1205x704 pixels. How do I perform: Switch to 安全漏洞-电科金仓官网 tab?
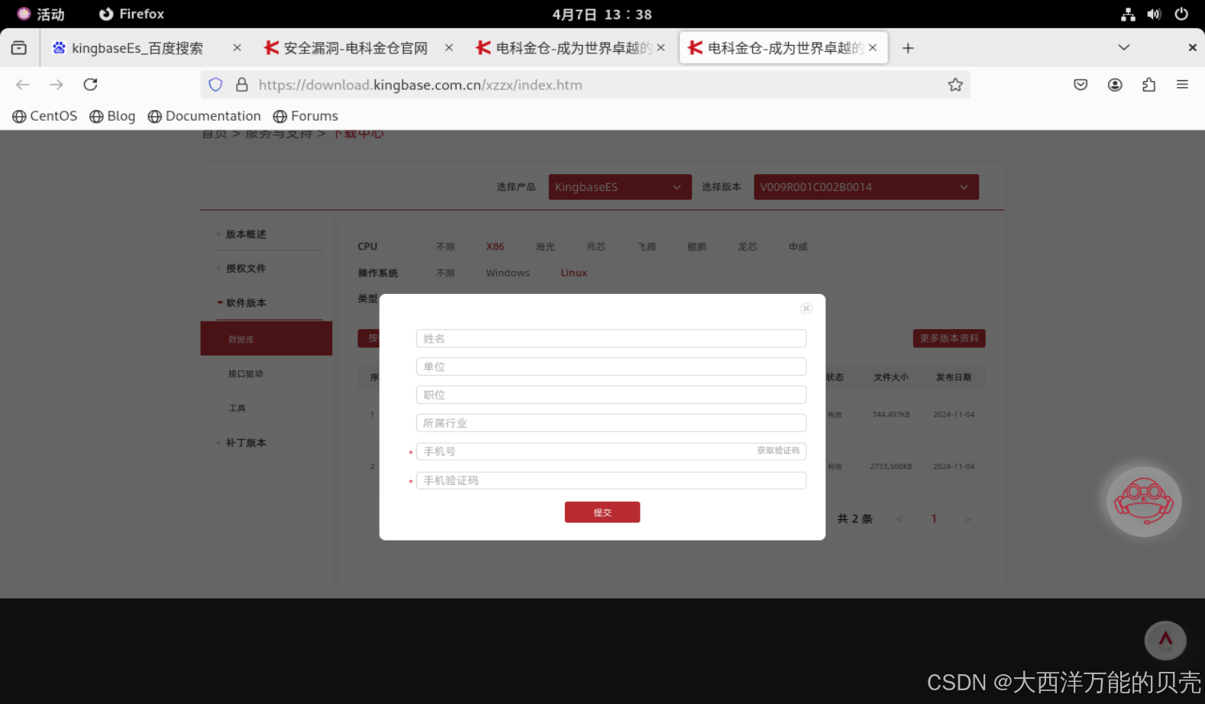click(x=355, y=48)
